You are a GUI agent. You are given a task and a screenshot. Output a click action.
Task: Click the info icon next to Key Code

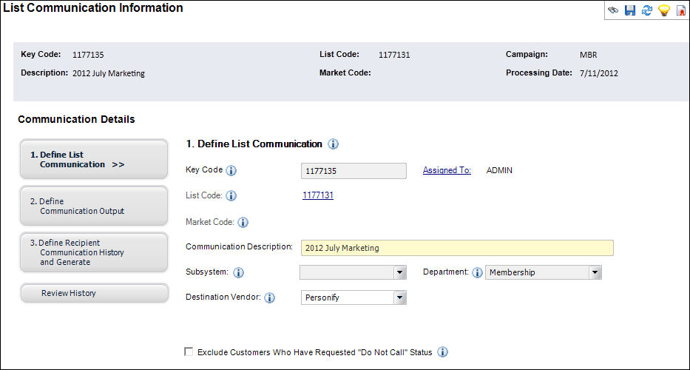[231, 170]
